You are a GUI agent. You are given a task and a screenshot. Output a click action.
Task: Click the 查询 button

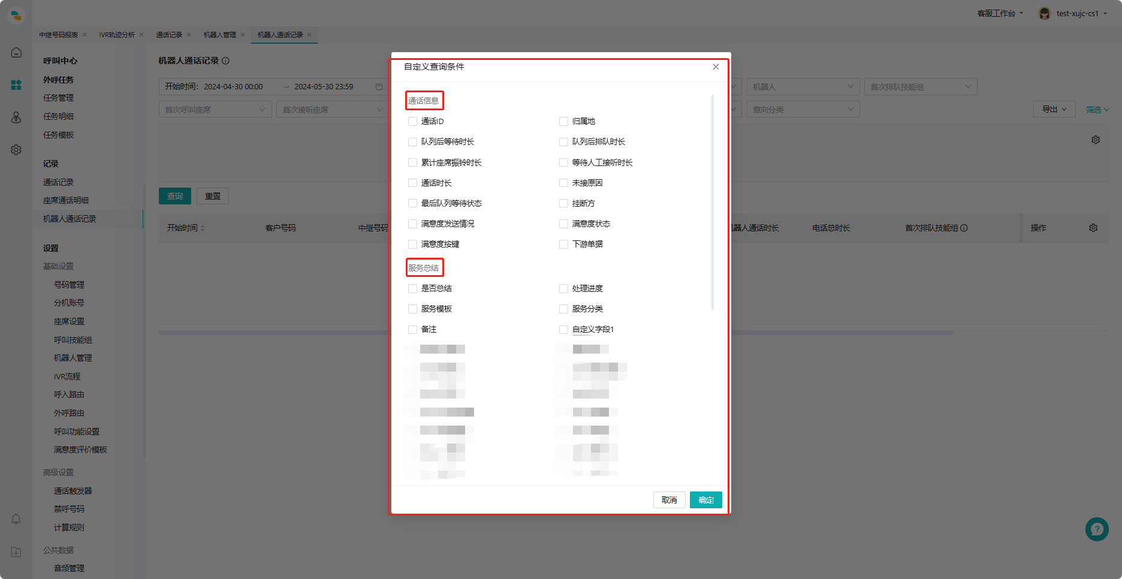point(175,196)
